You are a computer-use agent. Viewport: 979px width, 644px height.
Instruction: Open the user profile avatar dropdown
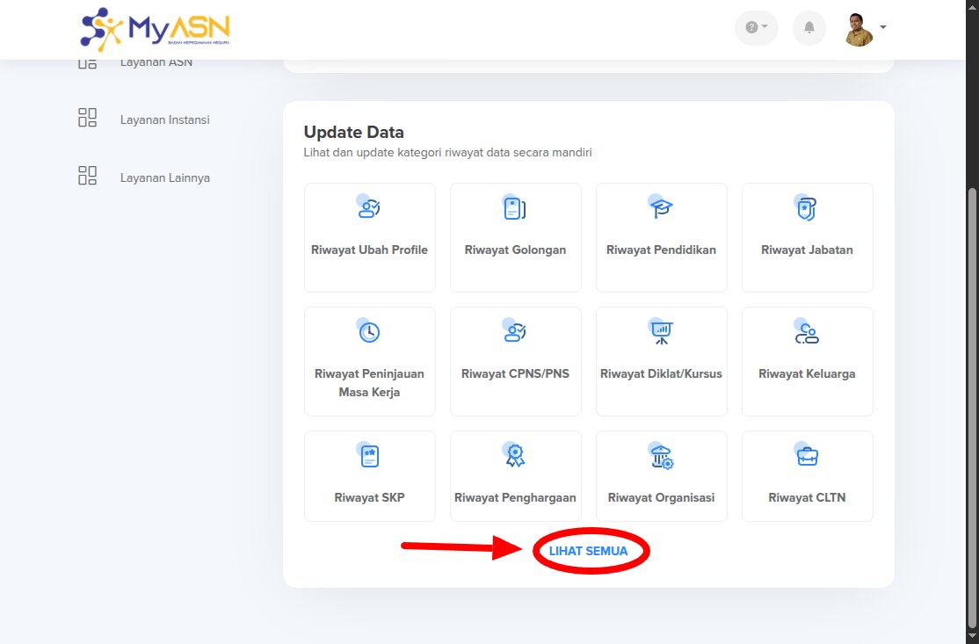[865, 28]
